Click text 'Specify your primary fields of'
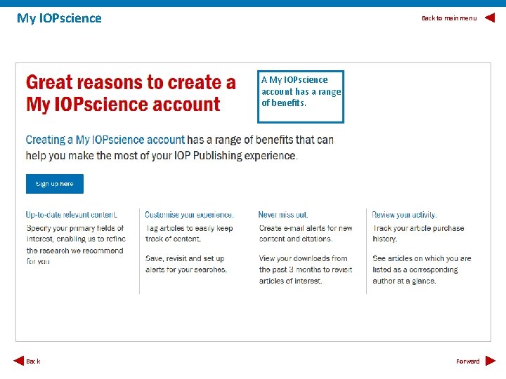506x379 pixels. point(75,228)
